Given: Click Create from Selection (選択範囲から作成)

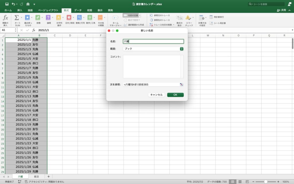Looking at the screenshot, I should [x=134, y=25].
